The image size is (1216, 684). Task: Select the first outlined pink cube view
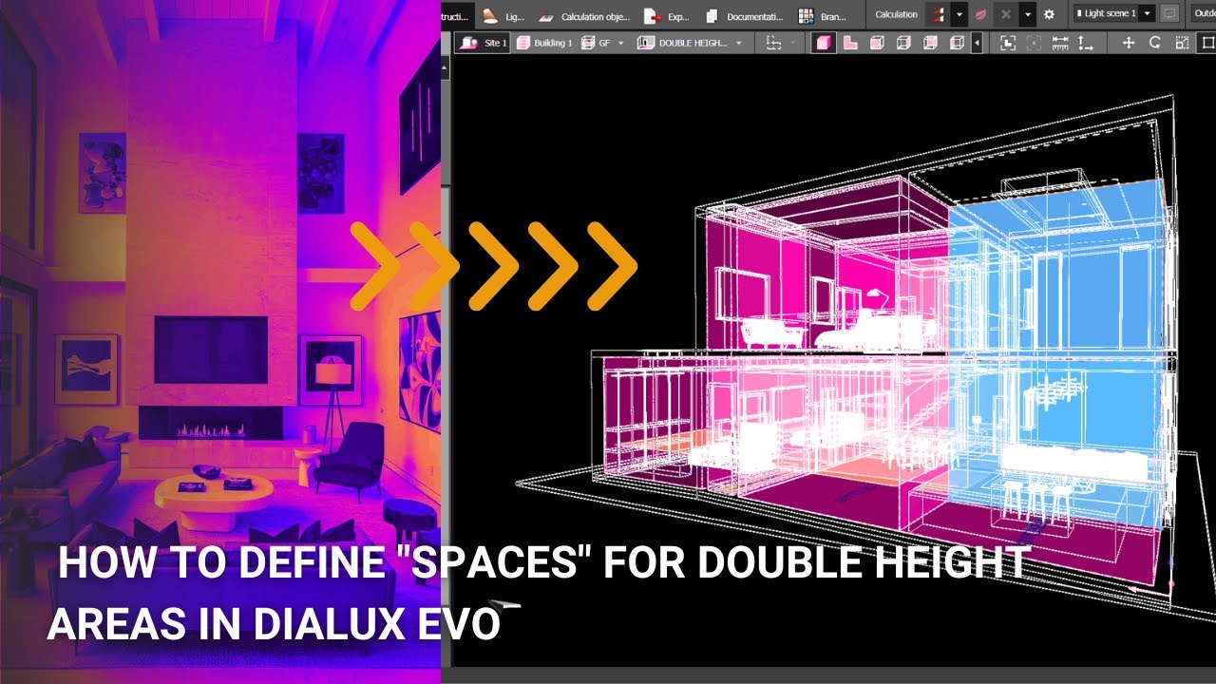[877, 43]
